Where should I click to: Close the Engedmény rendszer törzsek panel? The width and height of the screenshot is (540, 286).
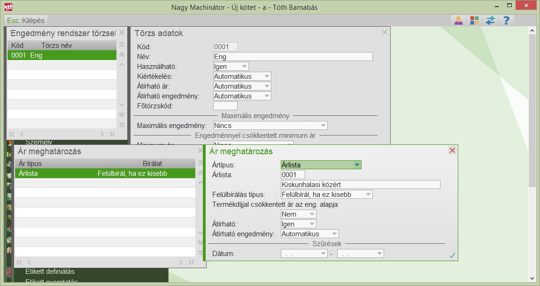(x=122, y=32)
